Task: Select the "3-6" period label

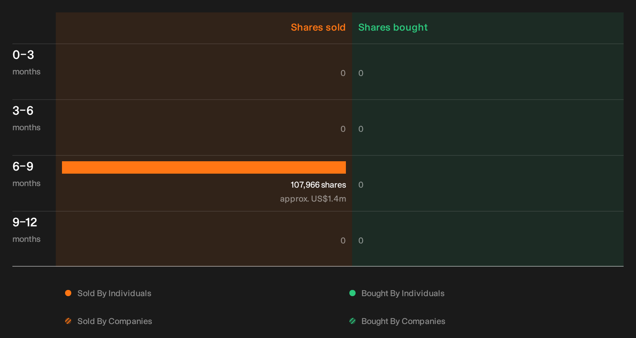Action: point(23,111)
